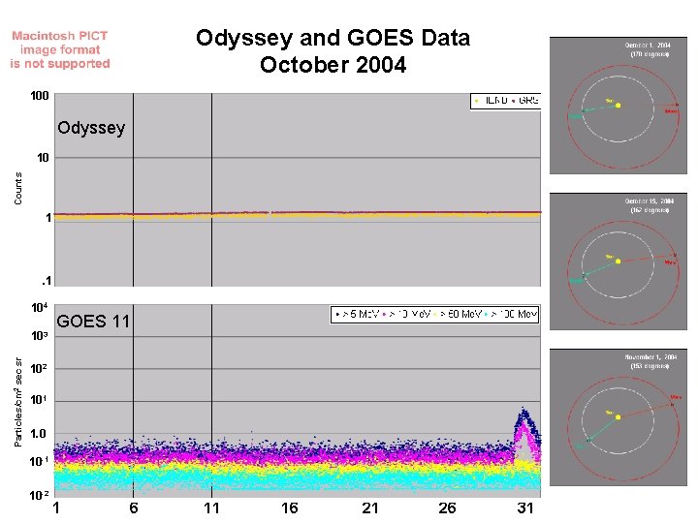The height and width of the screenshot is (523, 698).
Task: Click the x-axis date label '26'
Action: click(x=447, y=508)
